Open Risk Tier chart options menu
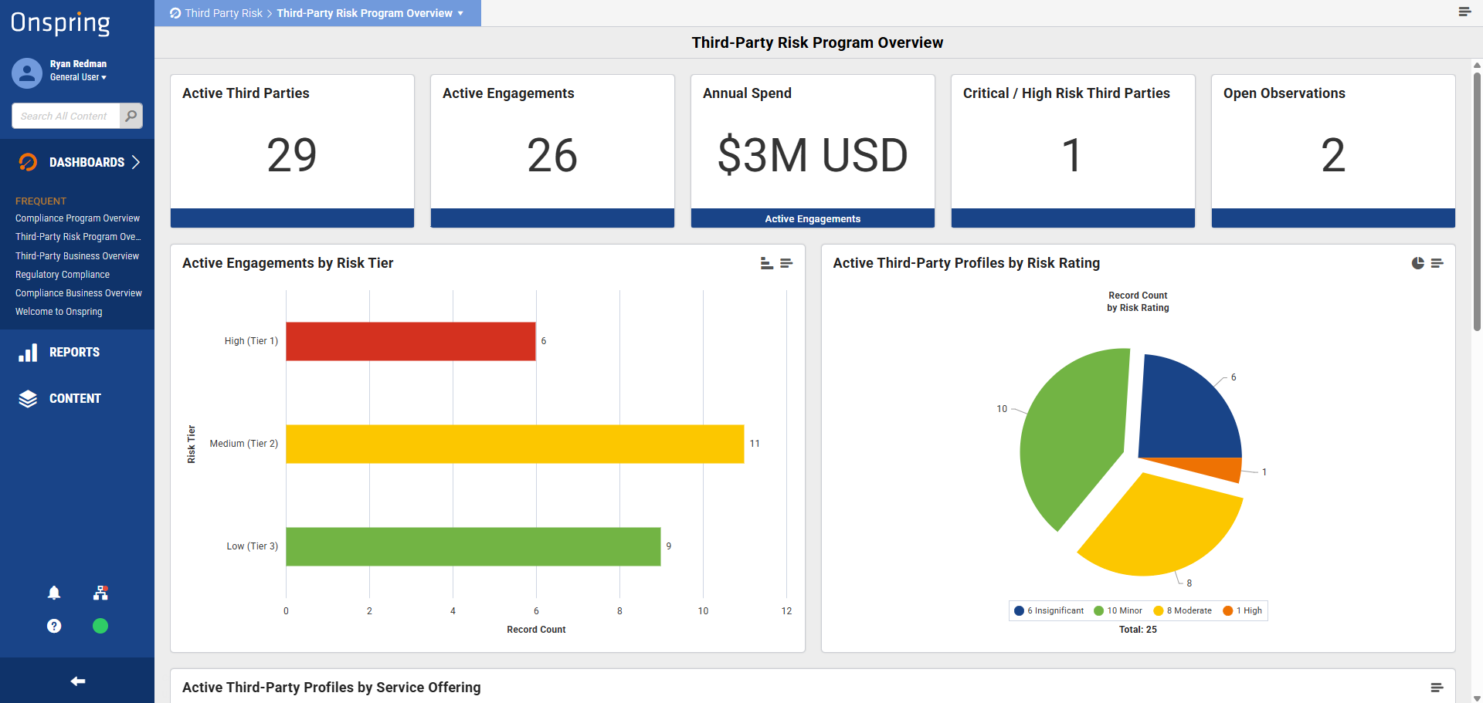 [786, 263]
